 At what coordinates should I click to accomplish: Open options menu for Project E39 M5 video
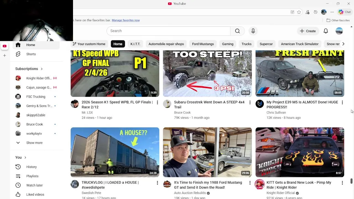[342, 103]
